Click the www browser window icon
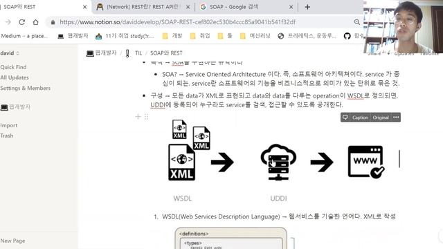Viewport: 443px width, 249px height. 366,162
